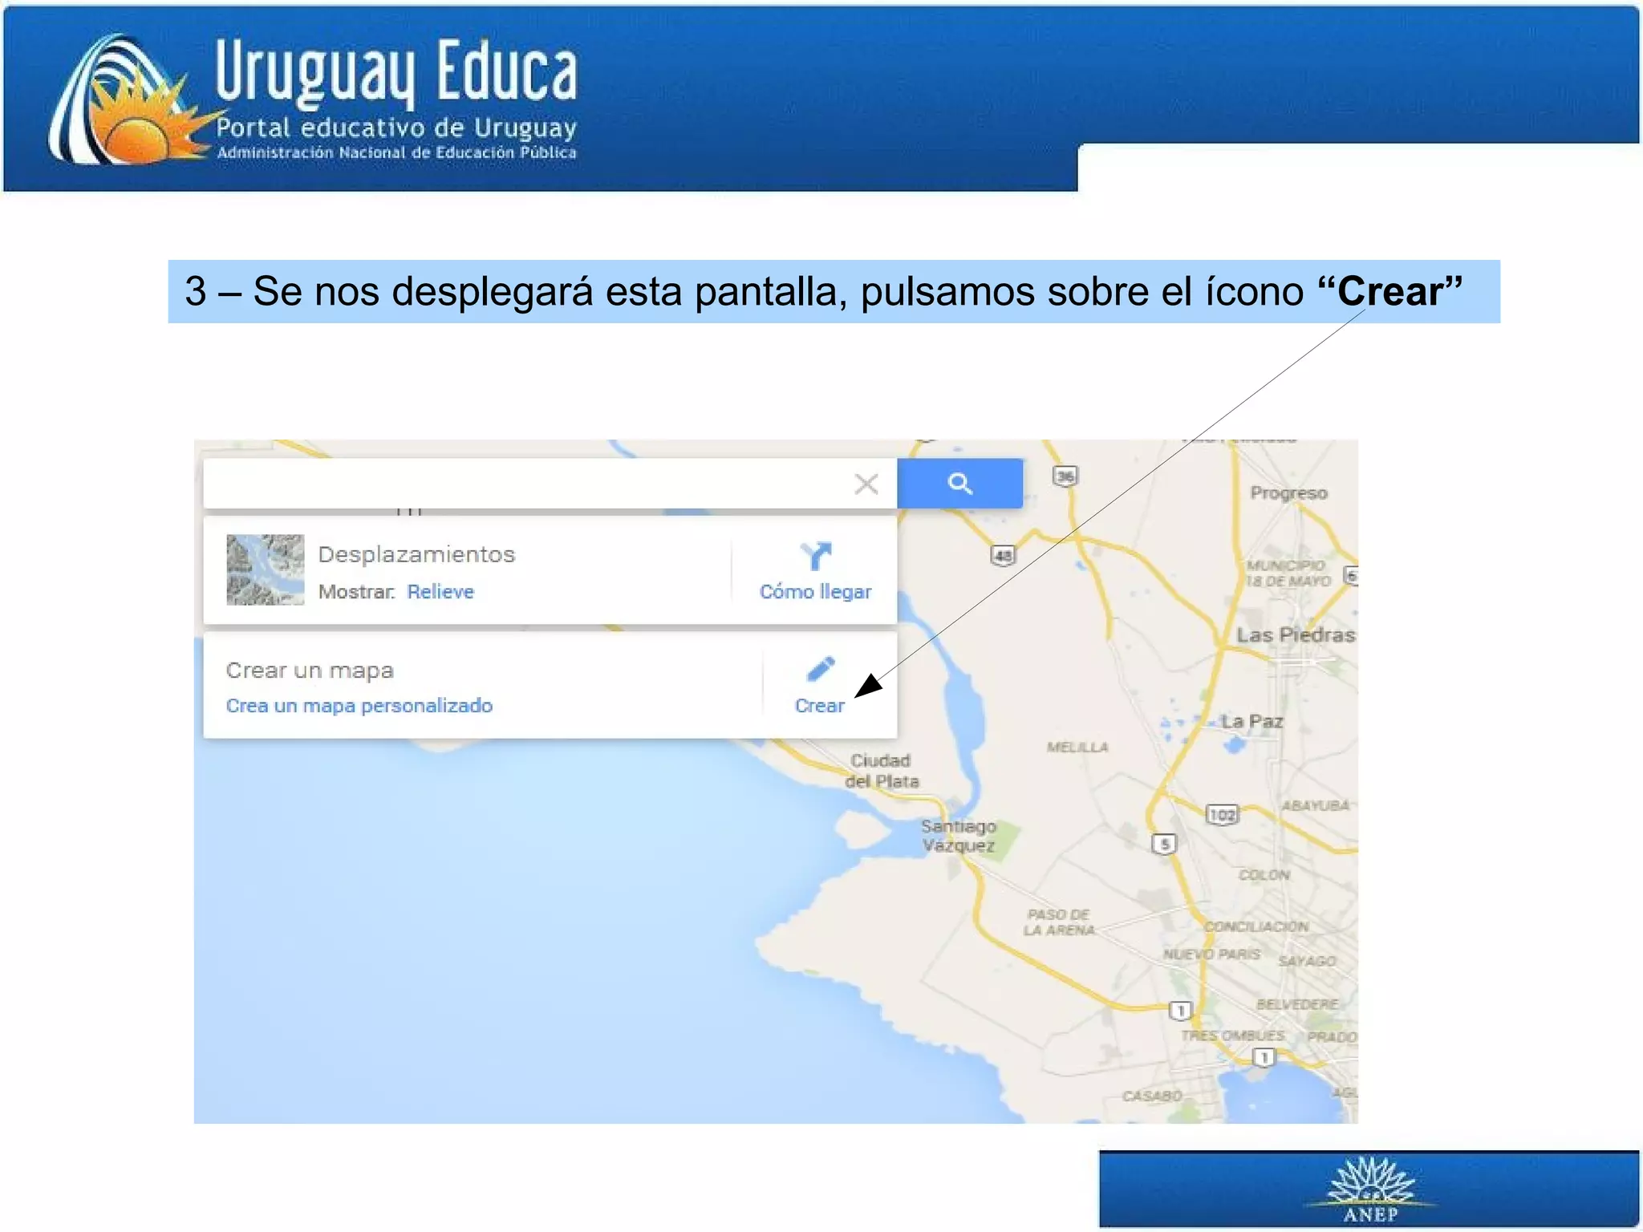The width and height of the screenshot is (1643, 1232).
Task: Click the MELILLA map label
Action: click(1077, 748)
